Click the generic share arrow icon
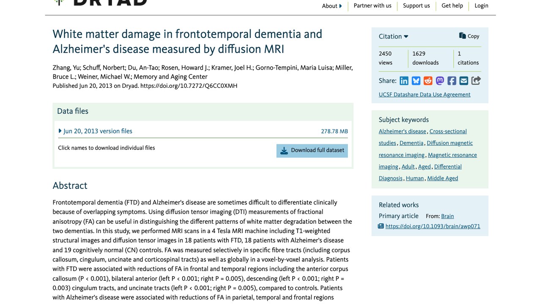Viewport: 541px width, 304px height. 476,81
